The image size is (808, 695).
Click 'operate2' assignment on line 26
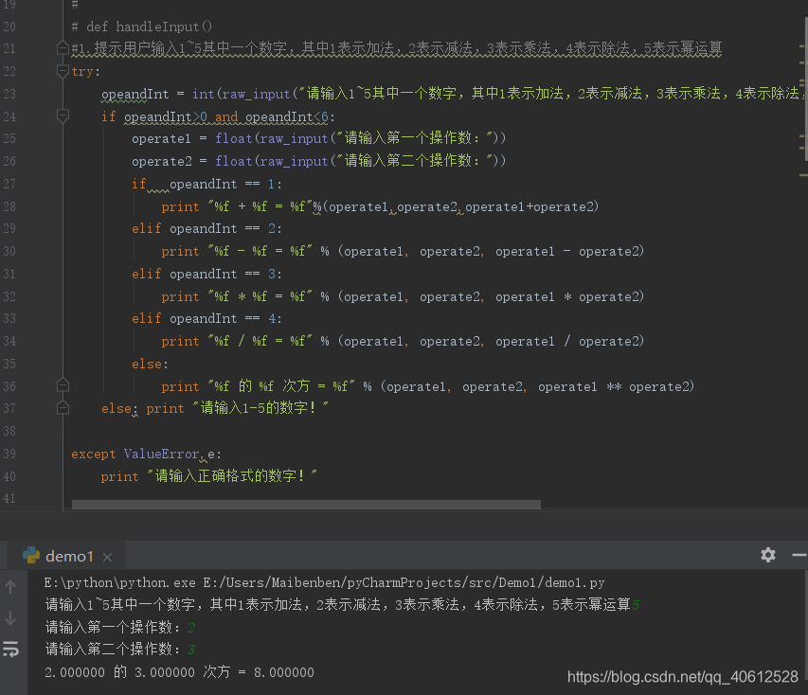[162, 161]
